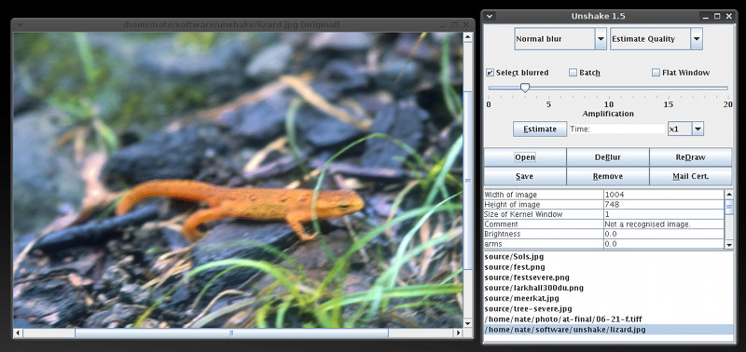Click the image window horizontal scrollbar thumb
The image size is (746, 352).
[231, 333]
